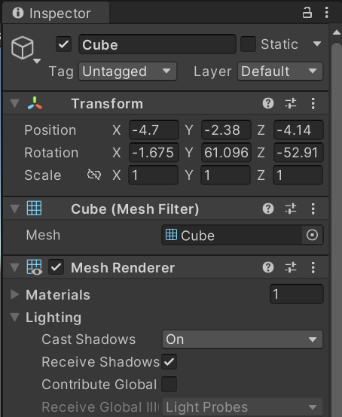Click the Inspector vertical scrollbar thumb

pos(337,229)
